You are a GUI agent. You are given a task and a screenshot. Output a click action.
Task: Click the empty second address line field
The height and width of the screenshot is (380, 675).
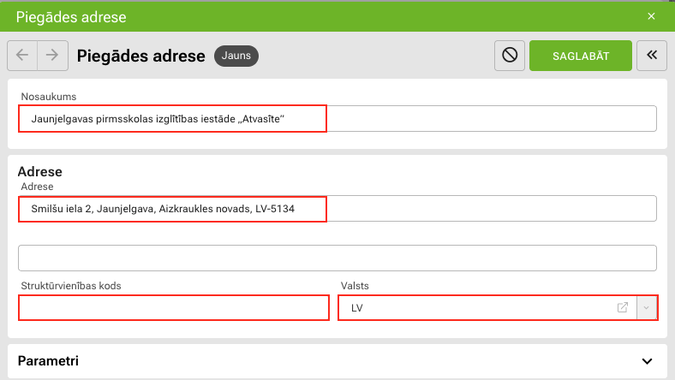click(x=337, y=258)
